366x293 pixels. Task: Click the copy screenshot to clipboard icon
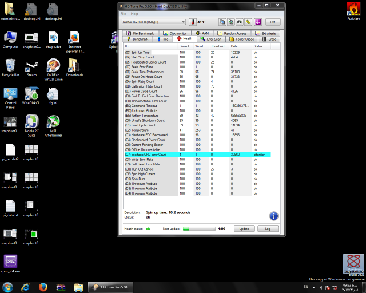click(230, 22)
